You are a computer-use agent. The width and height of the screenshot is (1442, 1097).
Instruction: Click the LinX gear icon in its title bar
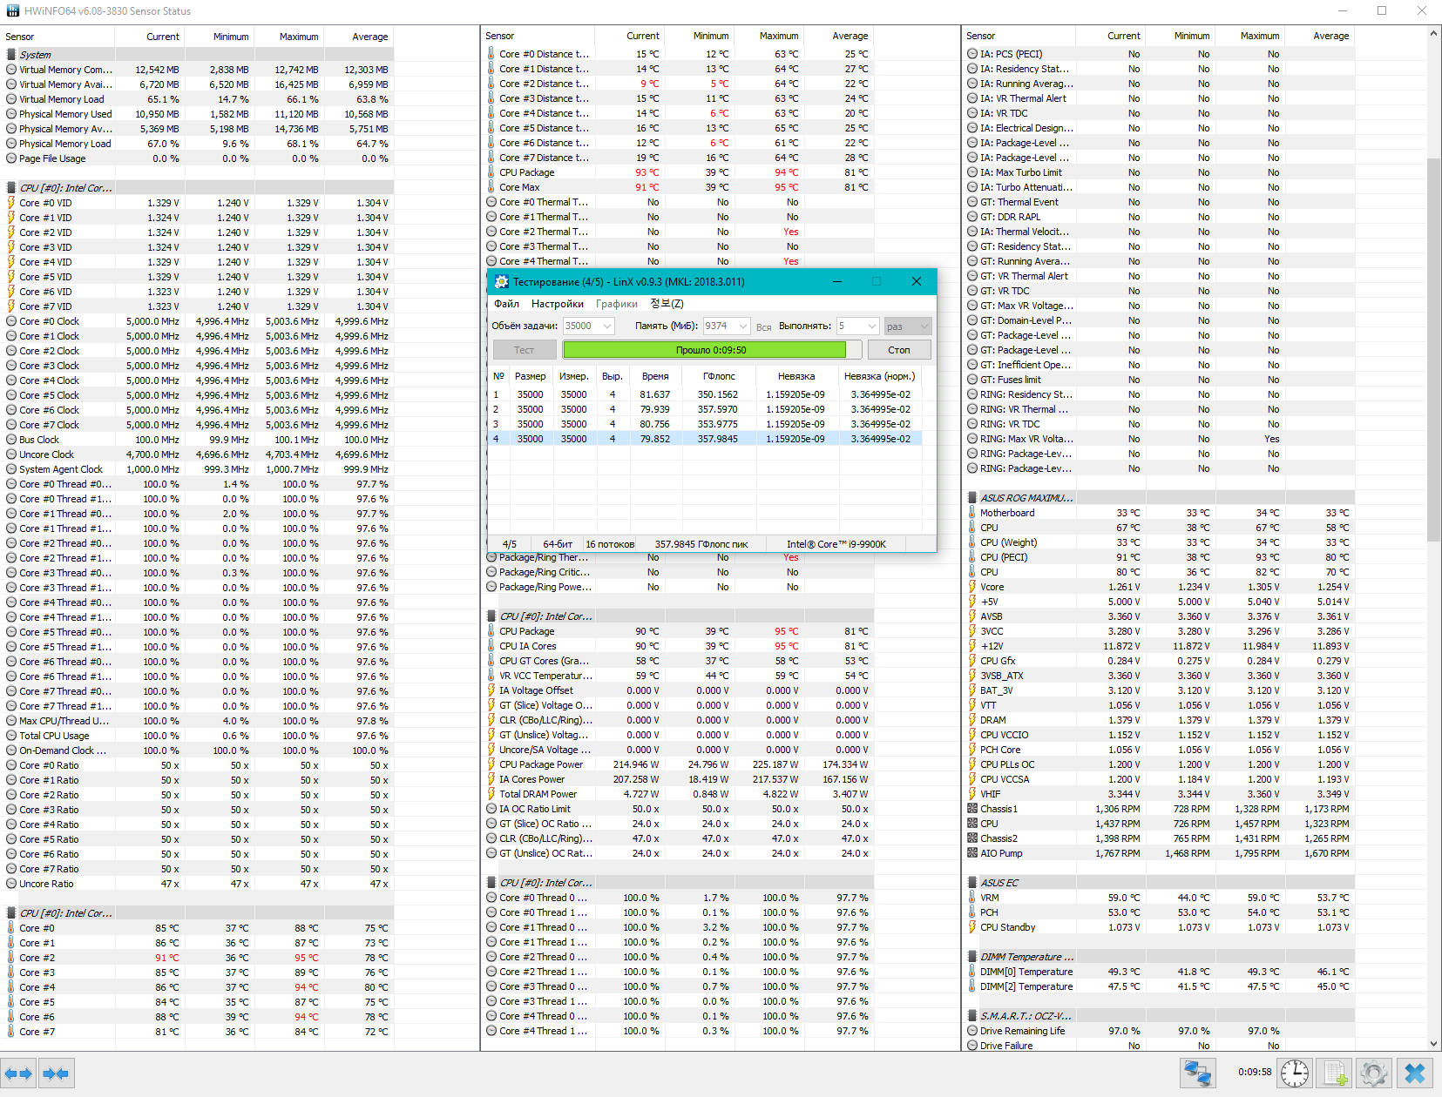(501, 281)
